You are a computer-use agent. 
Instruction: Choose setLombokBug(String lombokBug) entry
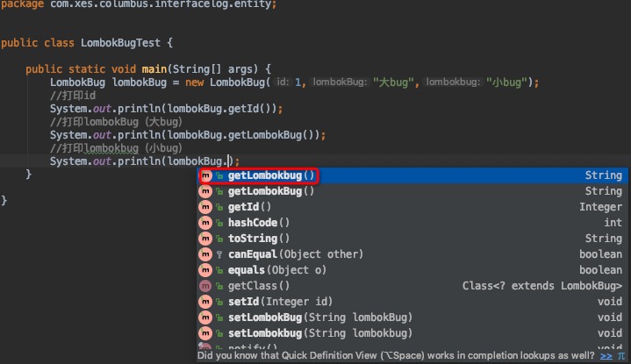412,318
